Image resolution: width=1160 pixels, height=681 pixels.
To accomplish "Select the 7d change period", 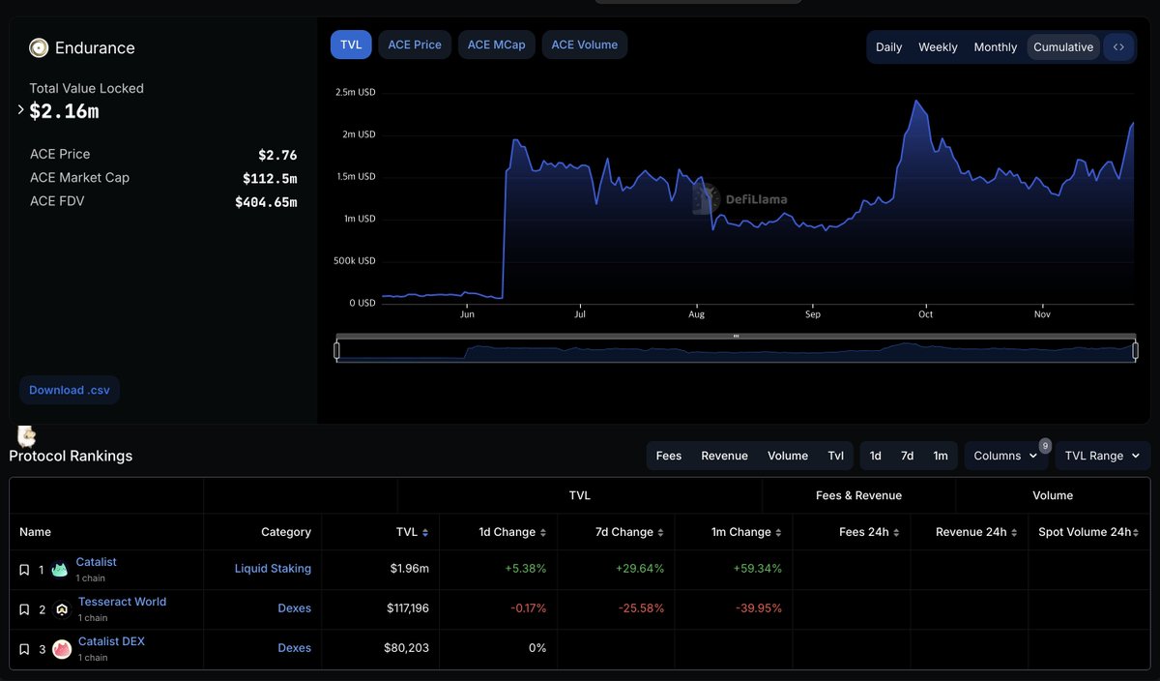I will click(x=907, y=456).
